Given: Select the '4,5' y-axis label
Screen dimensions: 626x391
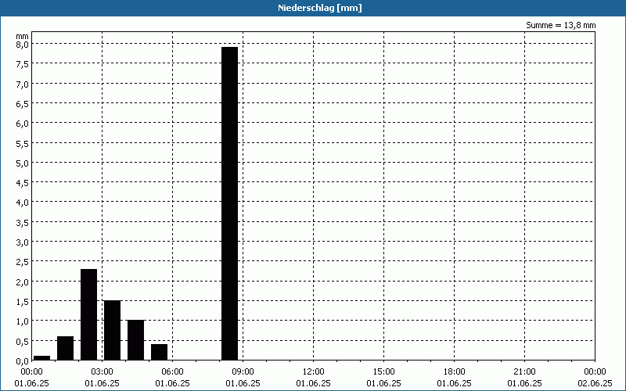Looking at the screenshot, I should pyautogui.click(x=22, y=183).
